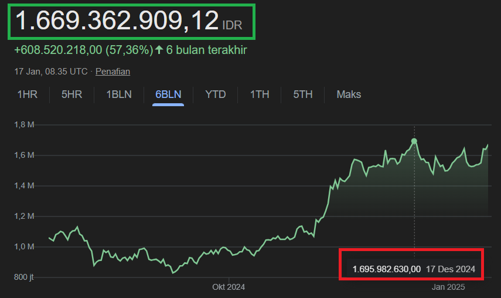This screenshot has width=501, height=298.
Task: Click the tooltip value 1.695.982.630,00
Action: coord(387,269)
